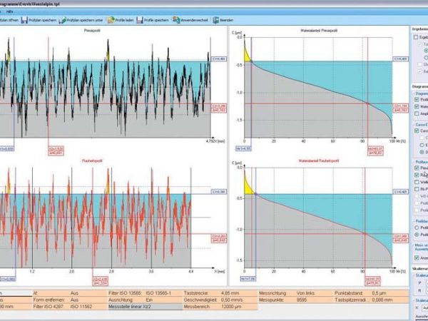
Task: Click the Messrichtung label
Action: click(x=272, y=293)
